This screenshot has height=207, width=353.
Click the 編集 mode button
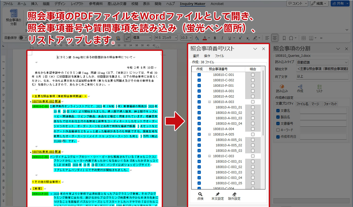tap(319, 3)
